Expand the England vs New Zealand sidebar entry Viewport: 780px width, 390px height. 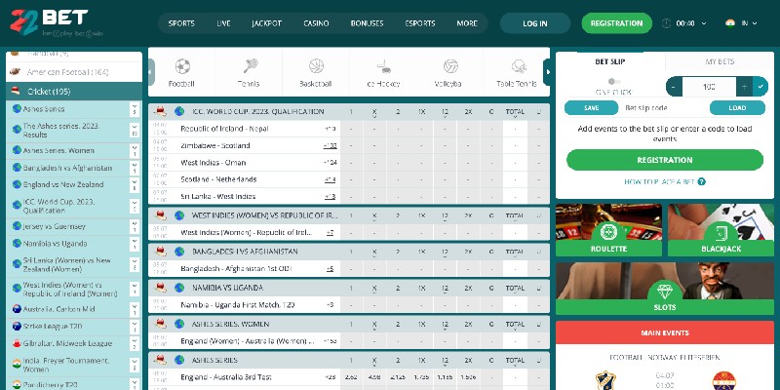(x=135, y=184)
